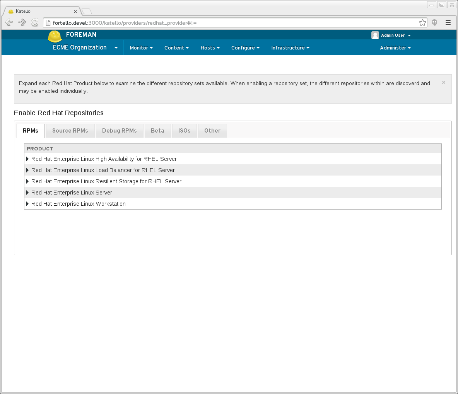The width and height of the screenshot is (458, 394).
Task: Click the Admin User avatar icon
Action: pyautogui.click(x=375, y=35)
